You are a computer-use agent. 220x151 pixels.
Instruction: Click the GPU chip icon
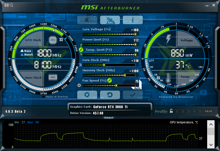coord(53,40)
